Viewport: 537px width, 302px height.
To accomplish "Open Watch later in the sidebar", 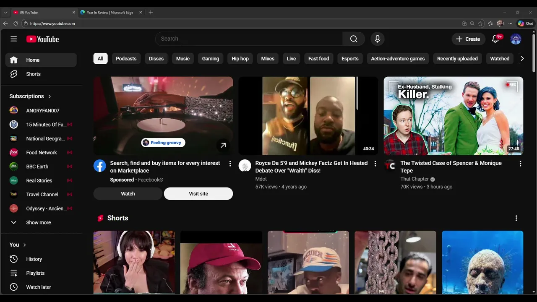I will coord(41,287).
